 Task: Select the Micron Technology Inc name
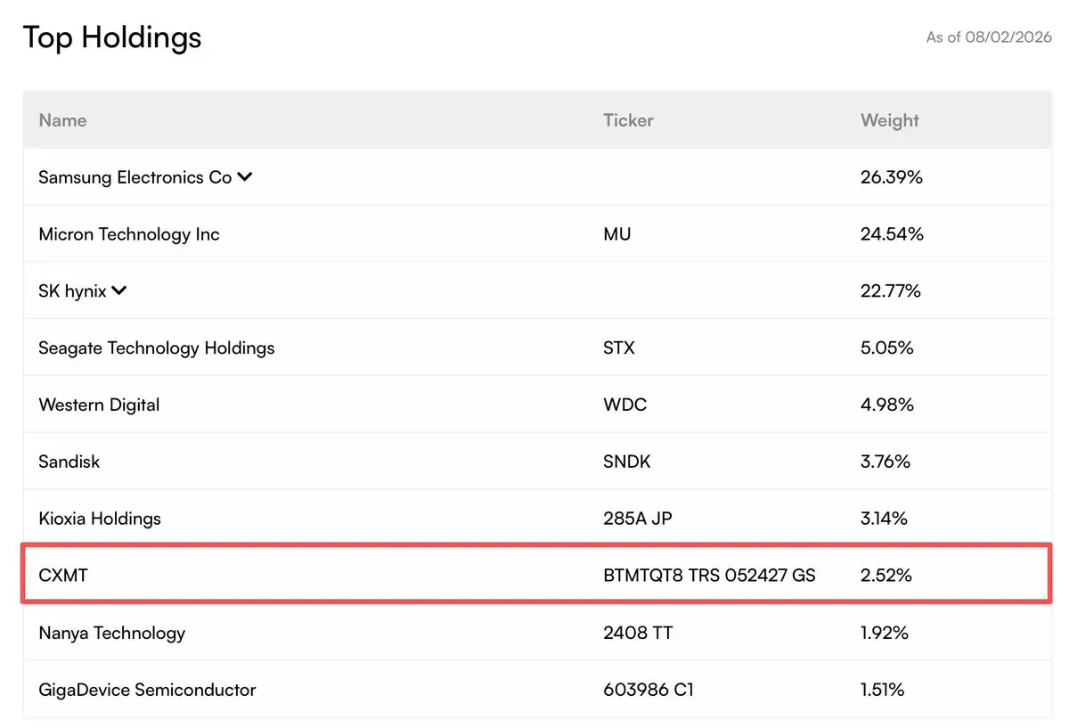pos(129,234)
